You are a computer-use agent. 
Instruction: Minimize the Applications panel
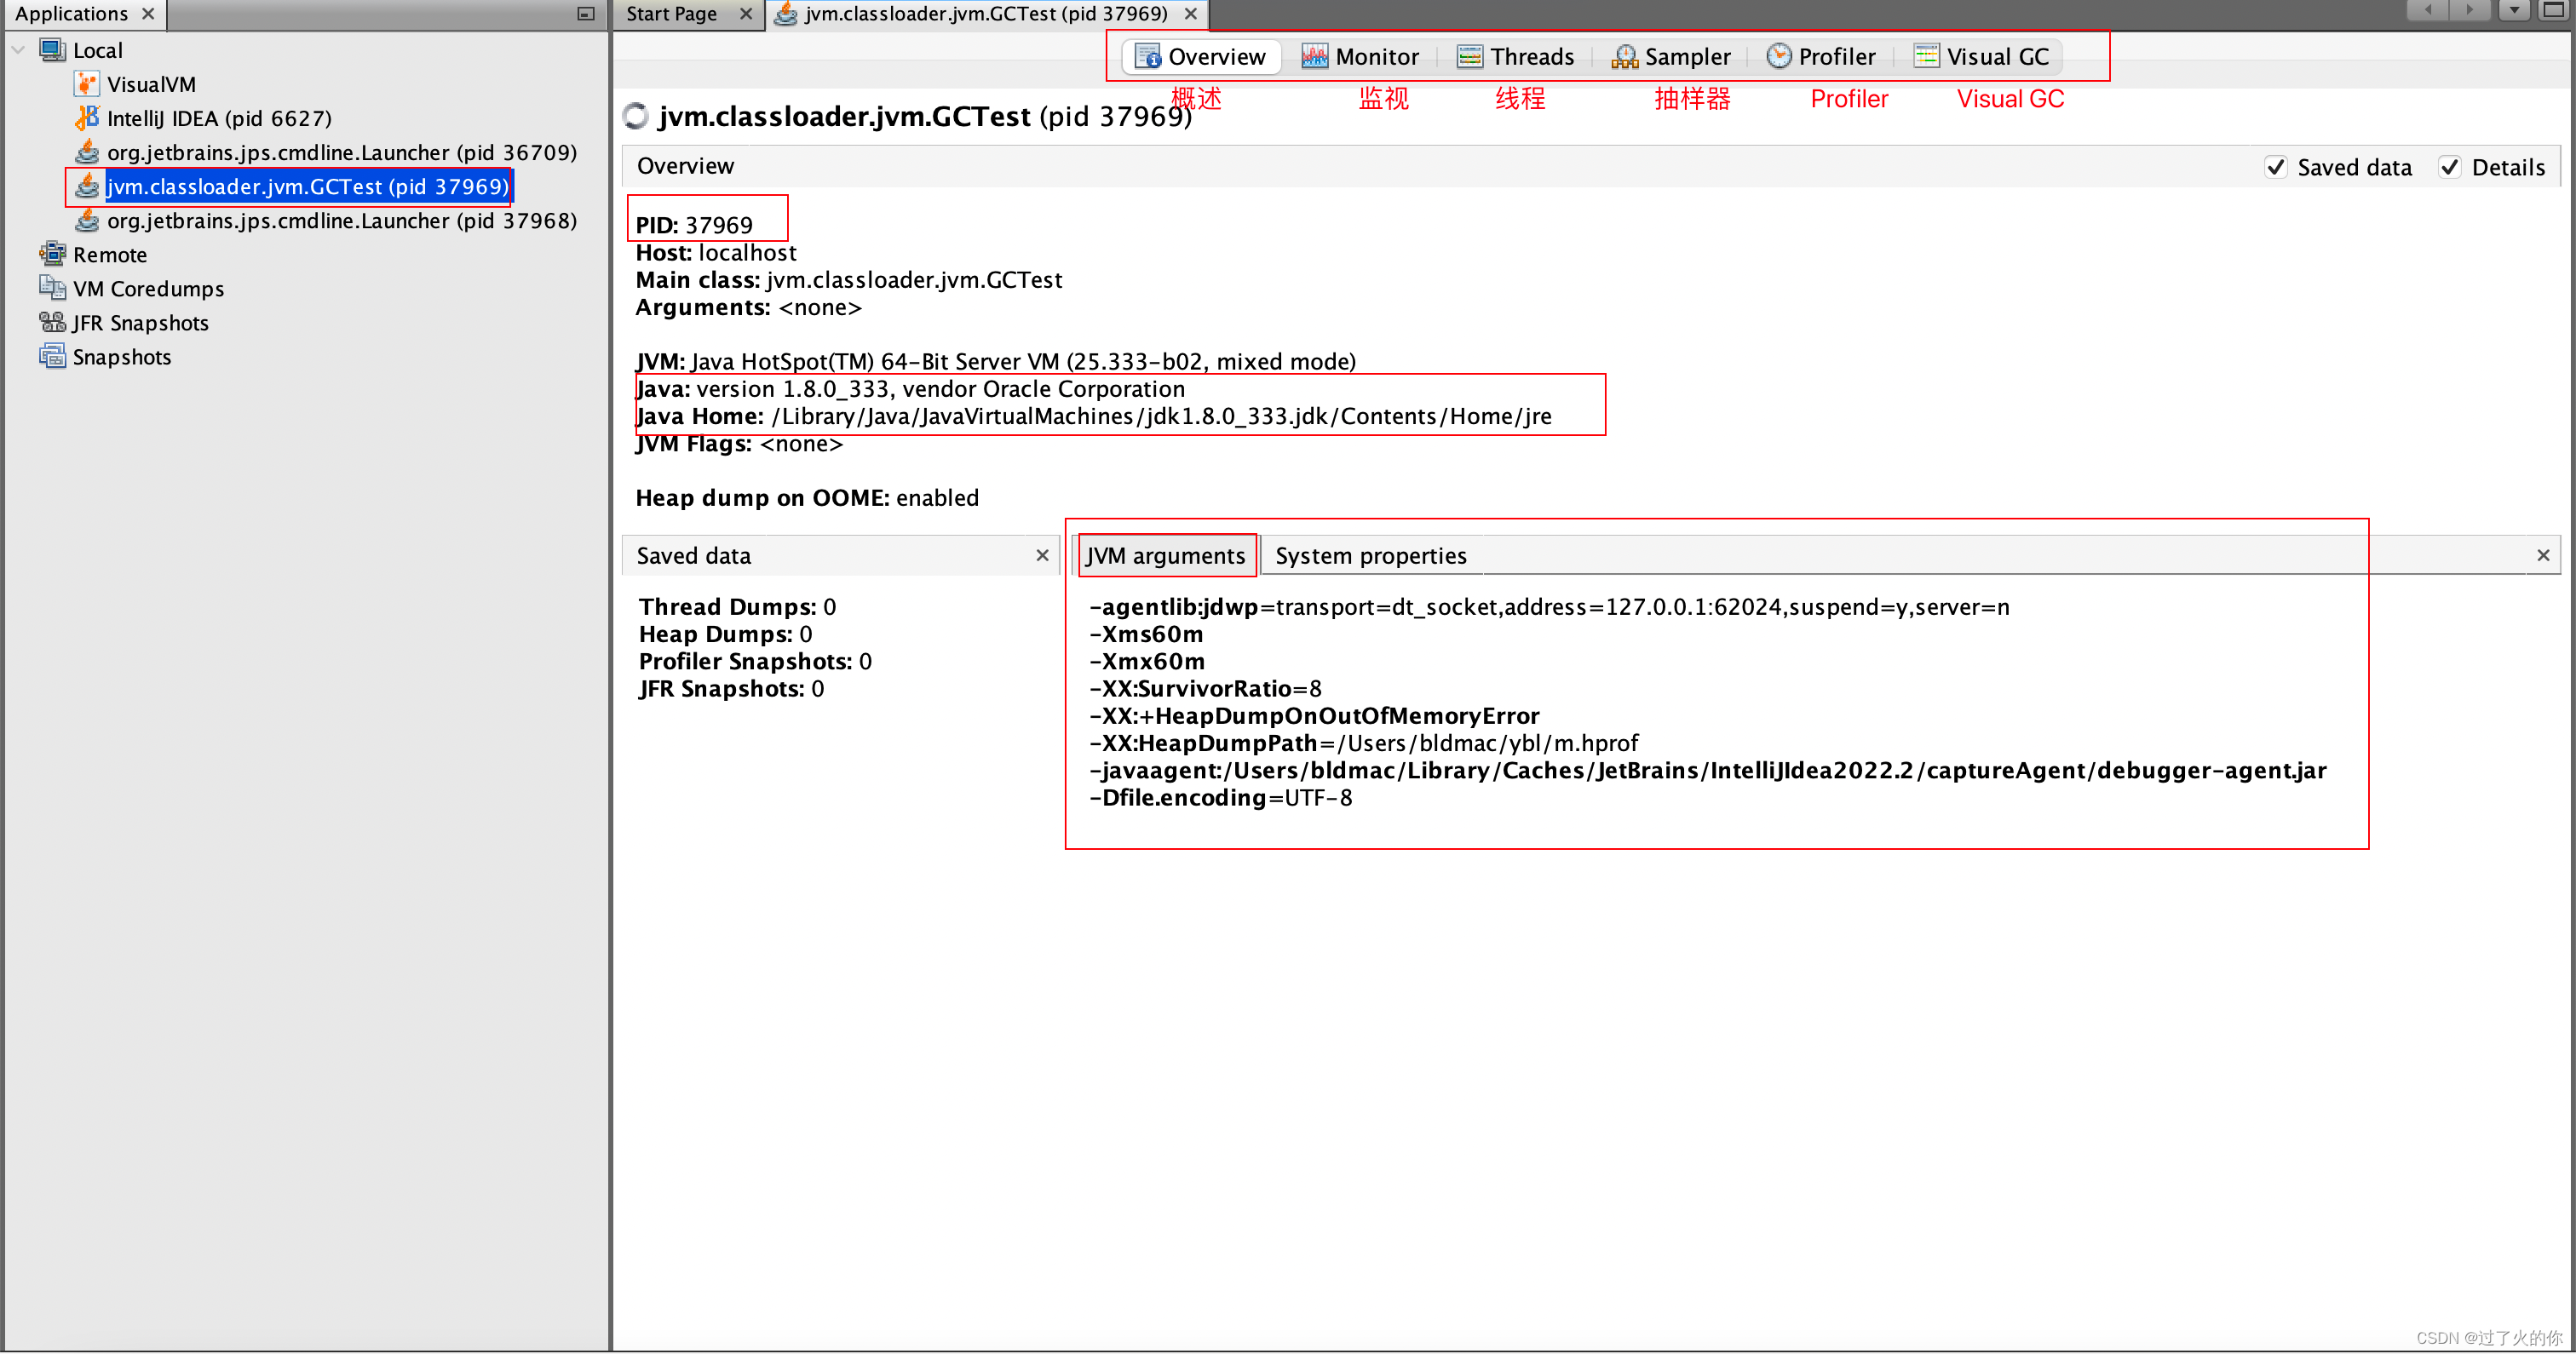pos(586,13)
